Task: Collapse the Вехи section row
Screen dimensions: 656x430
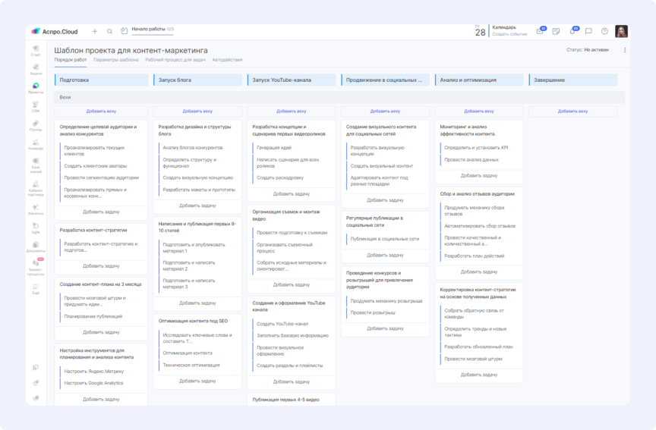Action: click(339, 97)
